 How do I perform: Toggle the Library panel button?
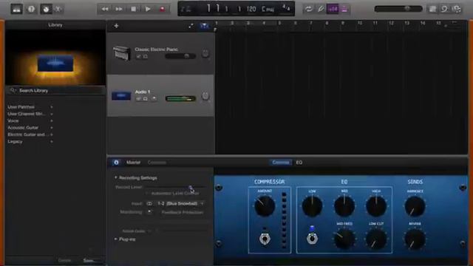click(16, 9)
